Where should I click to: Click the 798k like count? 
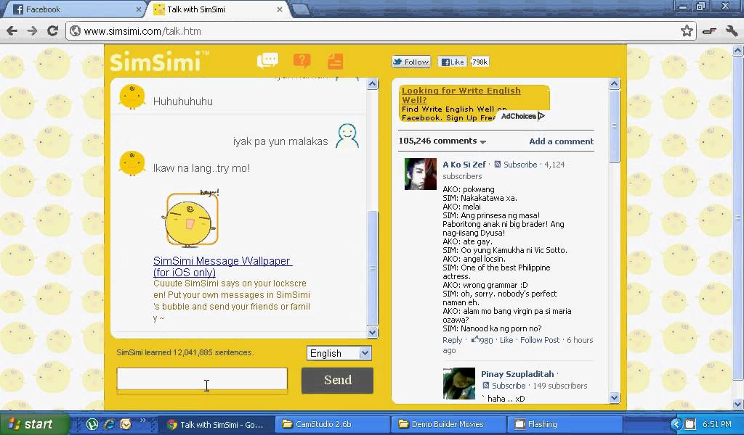pos(480,62)
